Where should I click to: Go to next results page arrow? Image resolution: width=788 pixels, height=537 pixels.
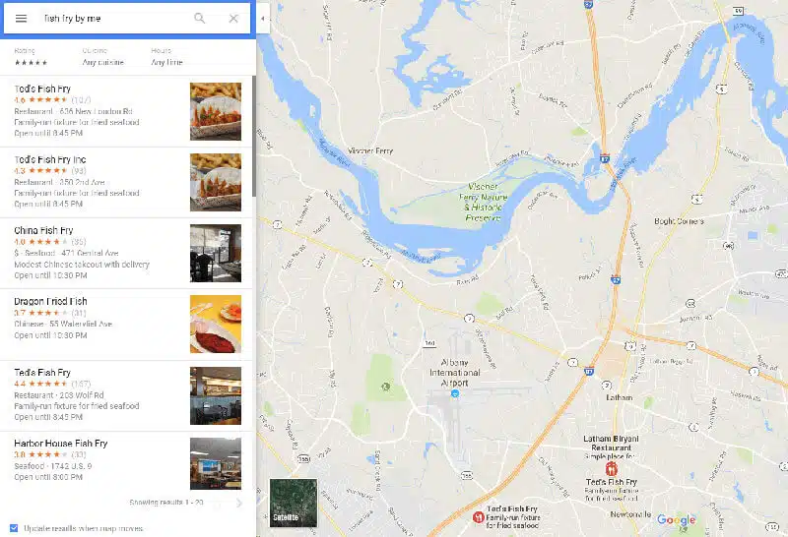[x=239, y=503]
